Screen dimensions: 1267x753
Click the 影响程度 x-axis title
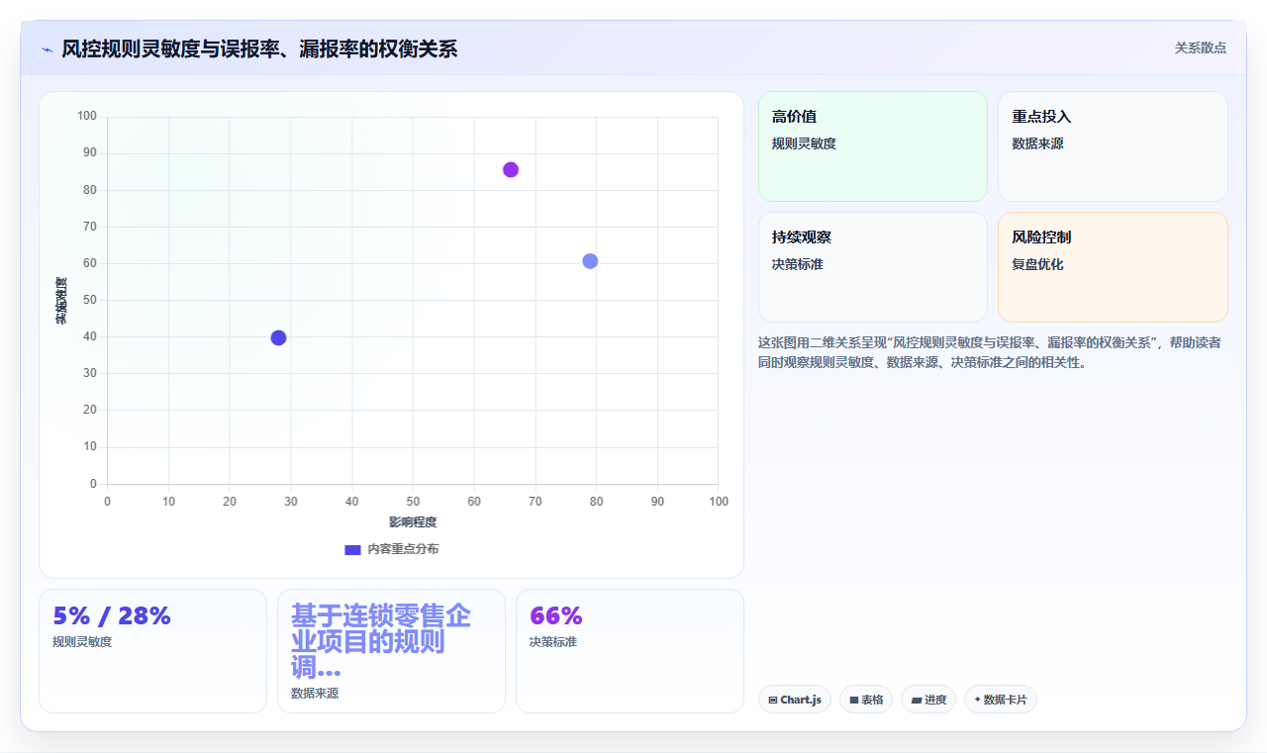413,522
